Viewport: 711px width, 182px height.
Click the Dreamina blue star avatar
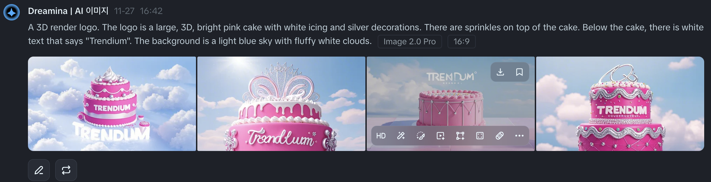point(12,12)
